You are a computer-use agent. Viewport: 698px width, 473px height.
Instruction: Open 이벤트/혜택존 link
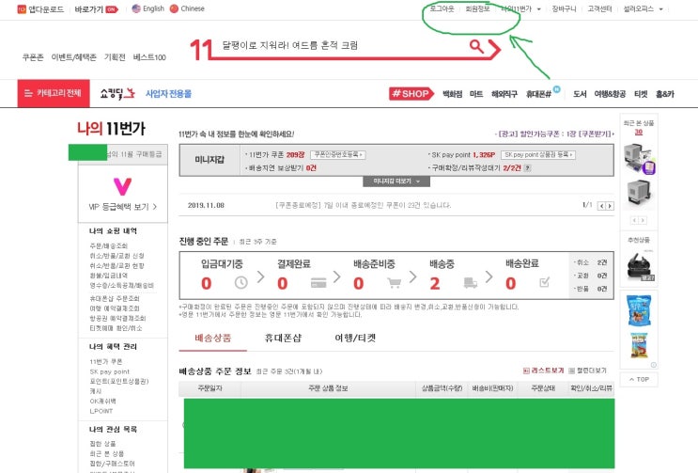click(x=74, y=57)
